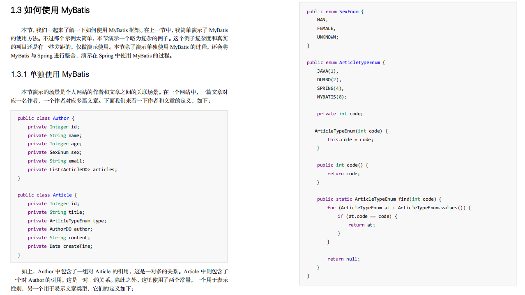The height and width of the screenshot is (295, 525).
Task: Click the enum value "SPRING(4),"
Action: tap(330, 88)
